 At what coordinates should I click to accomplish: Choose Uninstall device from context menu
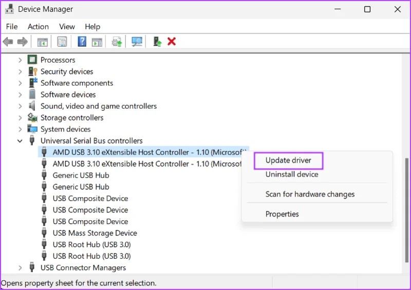(x=292, y=174)
